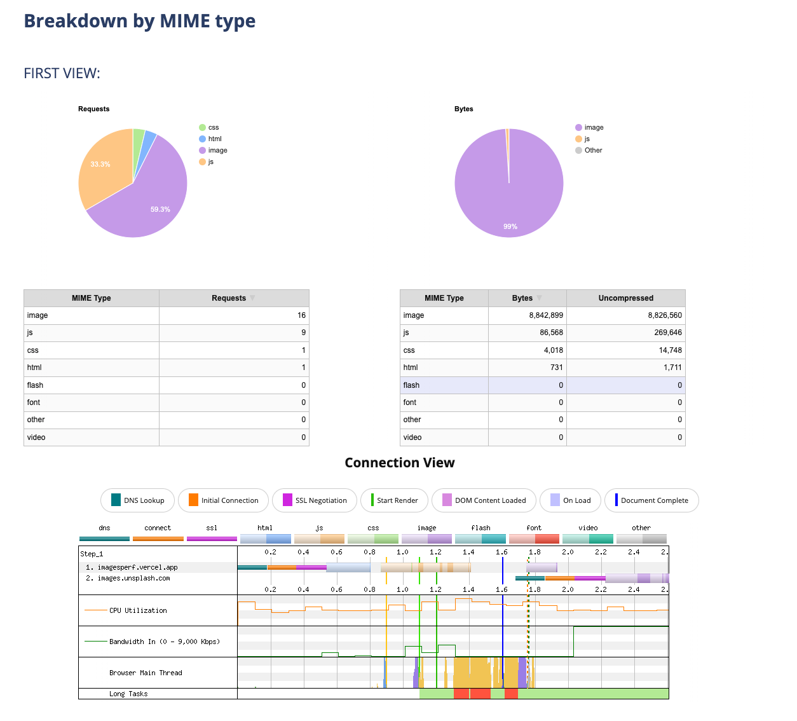
Task: Toggle the Other series in Bytes legend
Action: (x=589, y=151)
